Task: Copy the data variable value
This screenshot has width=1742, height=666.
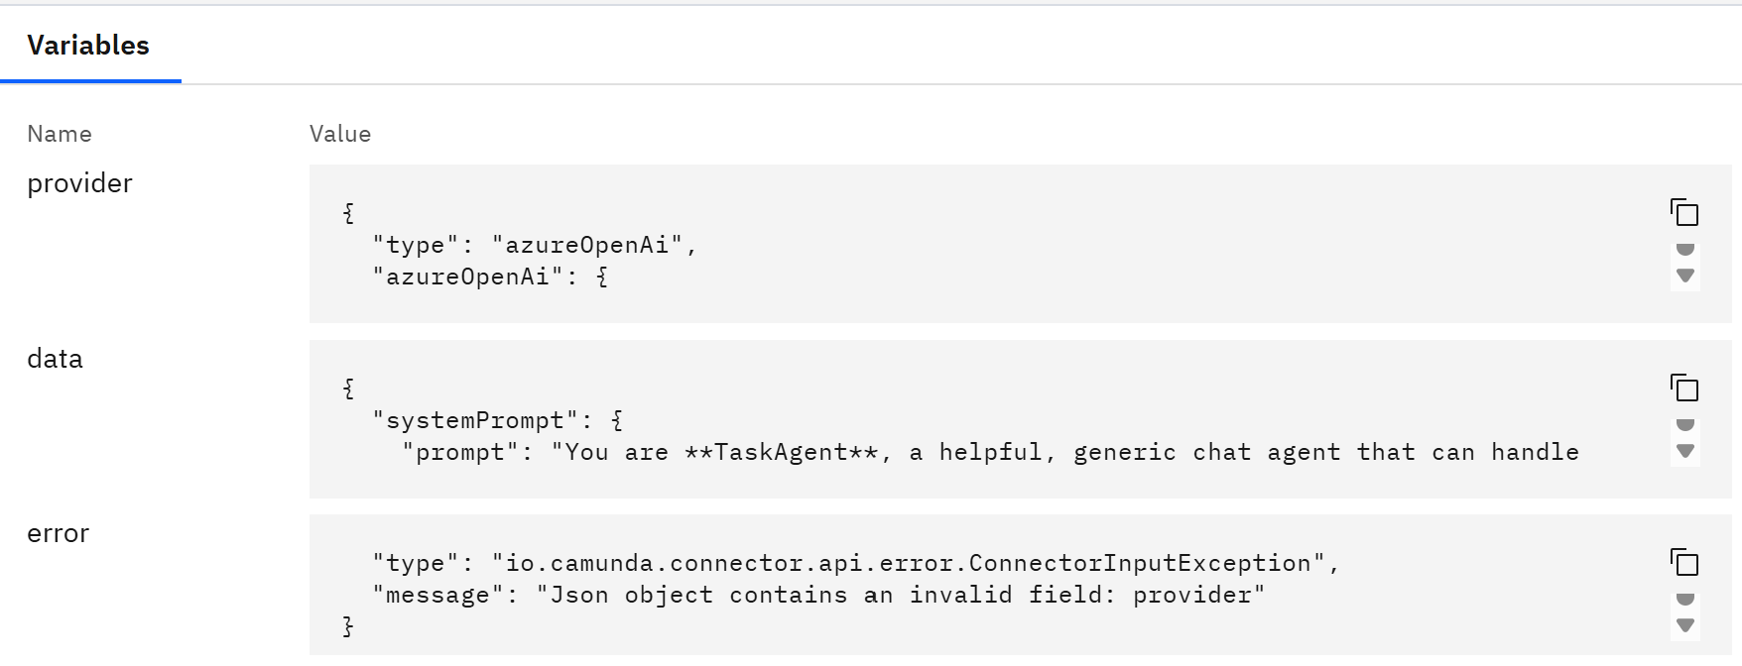Action: 1684,388
